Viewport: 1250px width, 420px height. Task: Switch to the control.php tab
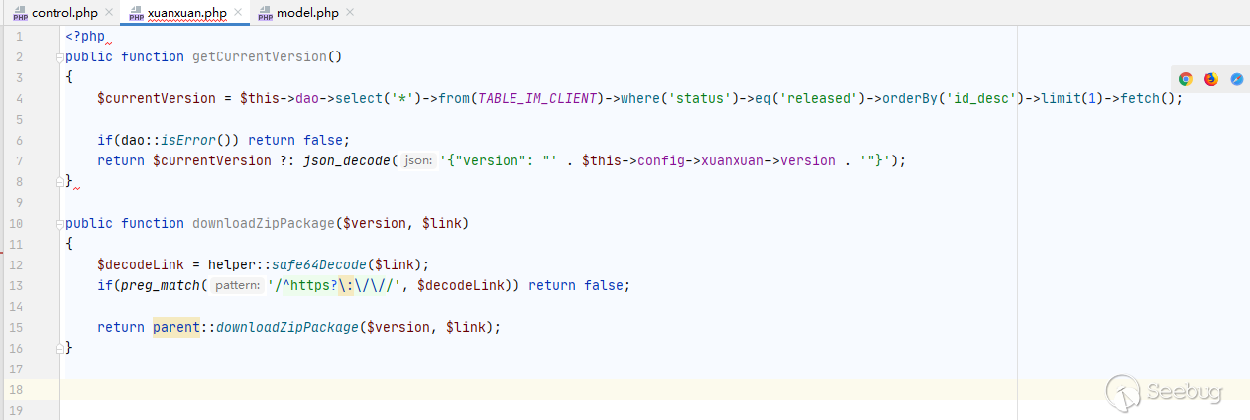tap(66, 13)
